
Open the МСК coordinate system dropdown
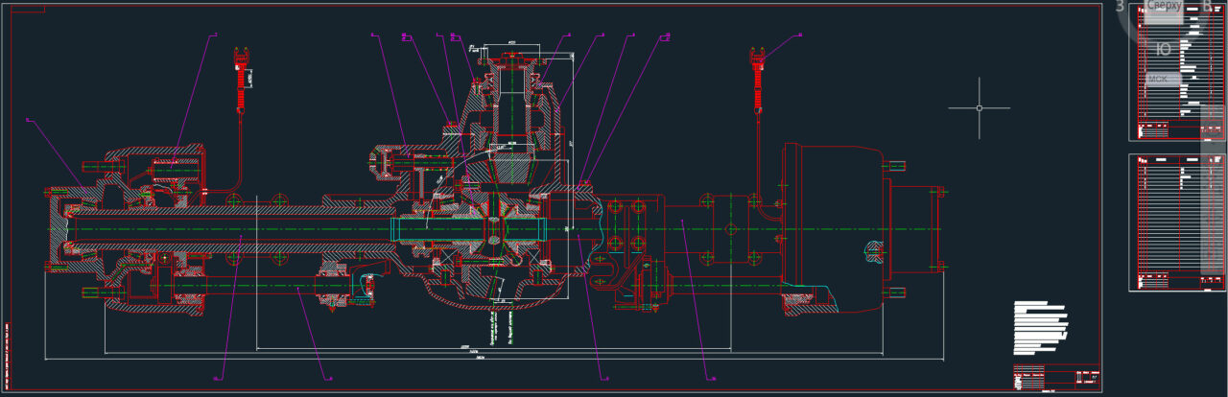[x=1162, y=79]
